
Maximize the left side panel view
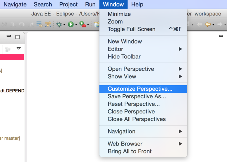pos(17,37)
